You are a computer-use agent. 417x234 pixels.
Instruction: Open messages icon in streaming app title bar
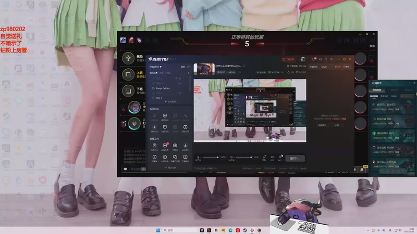(x=314, y=59)
